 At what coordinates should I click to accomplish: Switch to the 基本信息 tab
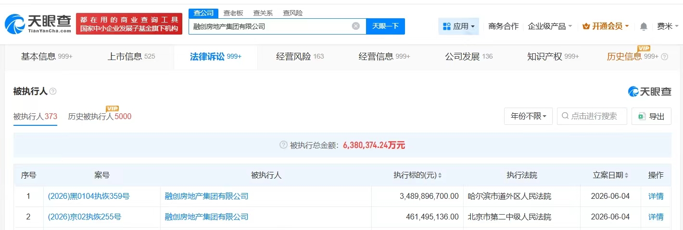(47, 57)
